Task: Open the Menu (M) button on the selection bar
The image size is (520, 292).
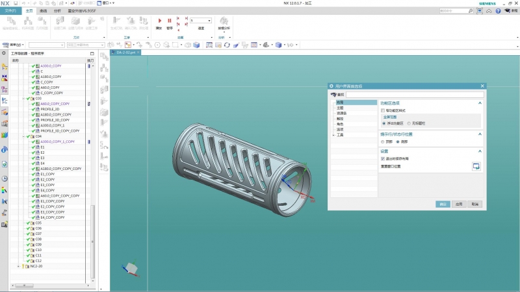Action: (13, 45)
